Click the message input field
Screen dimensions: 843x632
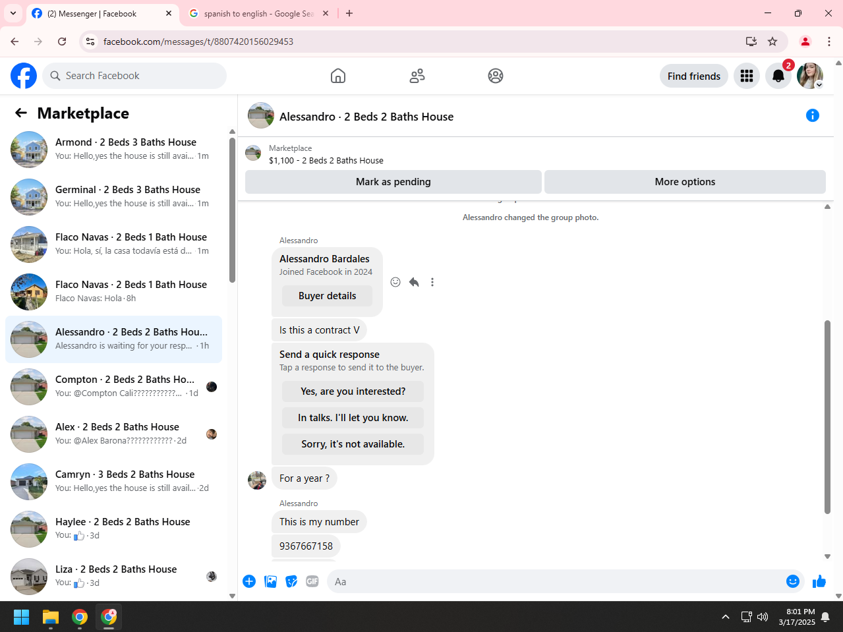pos(557,581)
